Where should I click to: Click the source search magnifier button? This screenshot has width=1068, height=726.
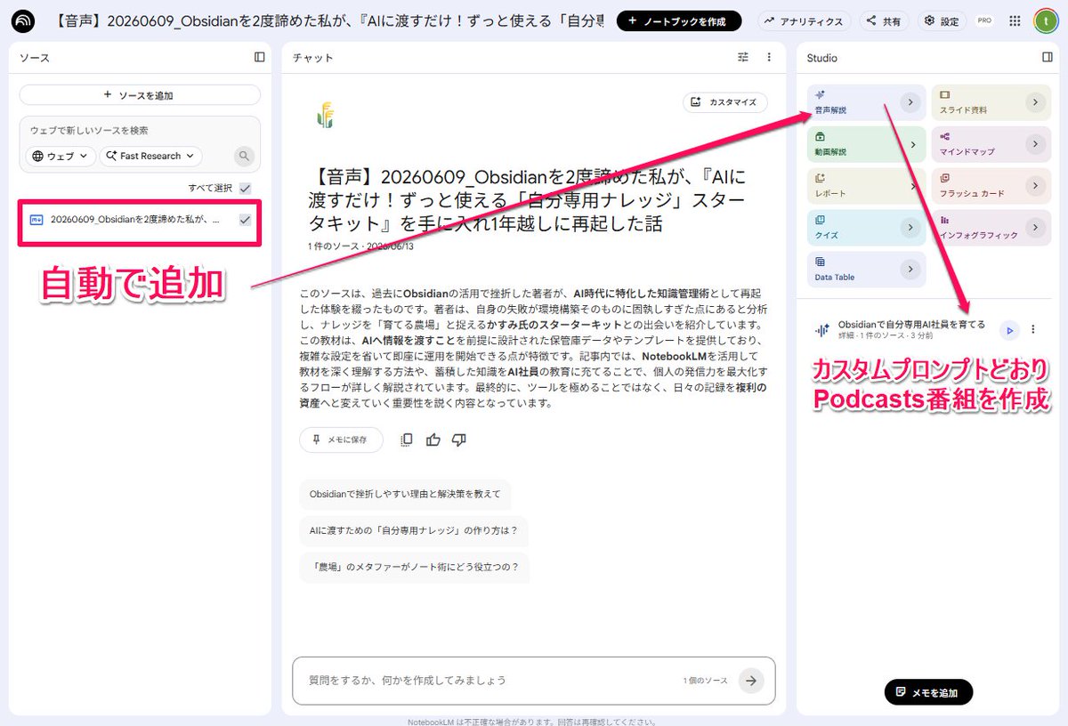[245, 156]
